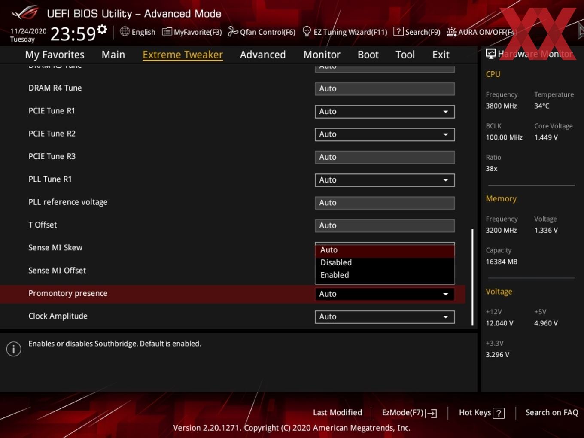This screenshot has height=438, width=584.
Task: Select Promontory presence row label
Action: tap(68, 293)
